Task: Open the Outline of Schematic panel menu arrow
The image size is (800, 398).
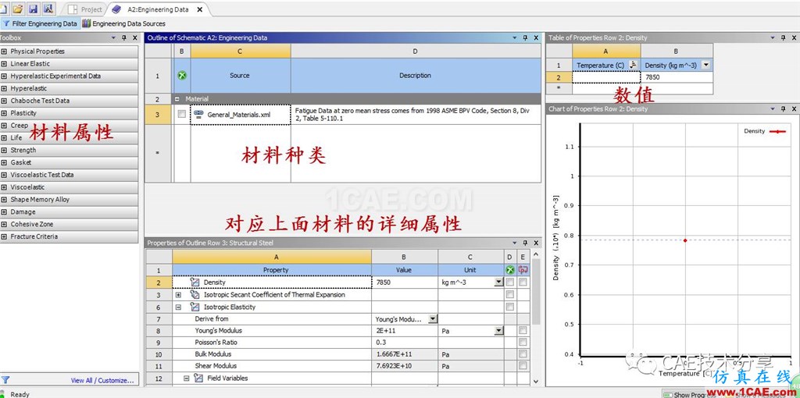Action: point(514,37)
